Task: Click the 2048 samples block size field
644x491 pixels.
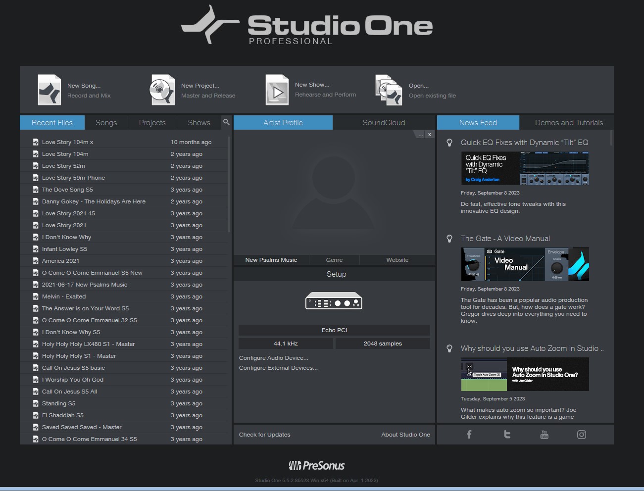Action: (x=383, y=344)
